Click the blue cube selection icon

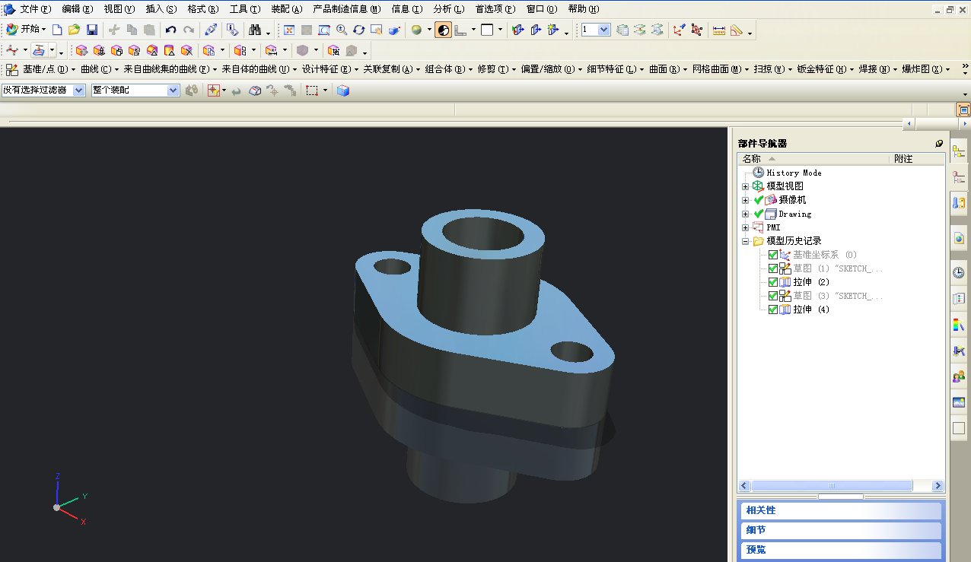point(343,90)
